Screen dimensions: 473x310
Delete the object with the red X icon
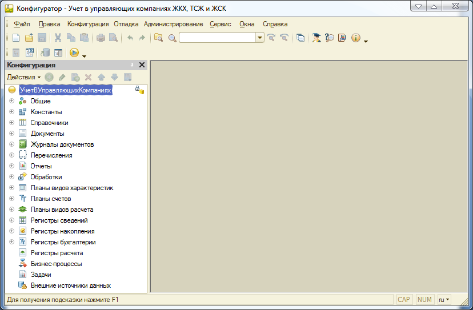coord(88,78)
